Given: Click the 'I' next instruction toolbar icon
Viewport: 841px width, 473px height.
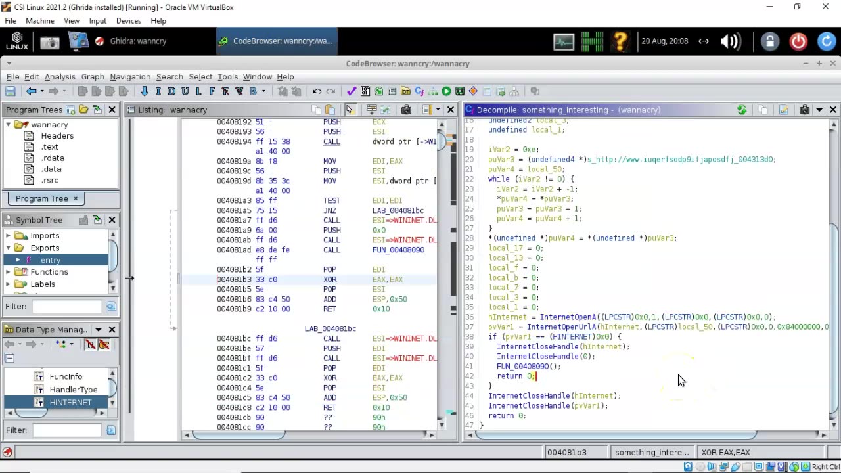Looking at the screenshot, I should point(158,91).
